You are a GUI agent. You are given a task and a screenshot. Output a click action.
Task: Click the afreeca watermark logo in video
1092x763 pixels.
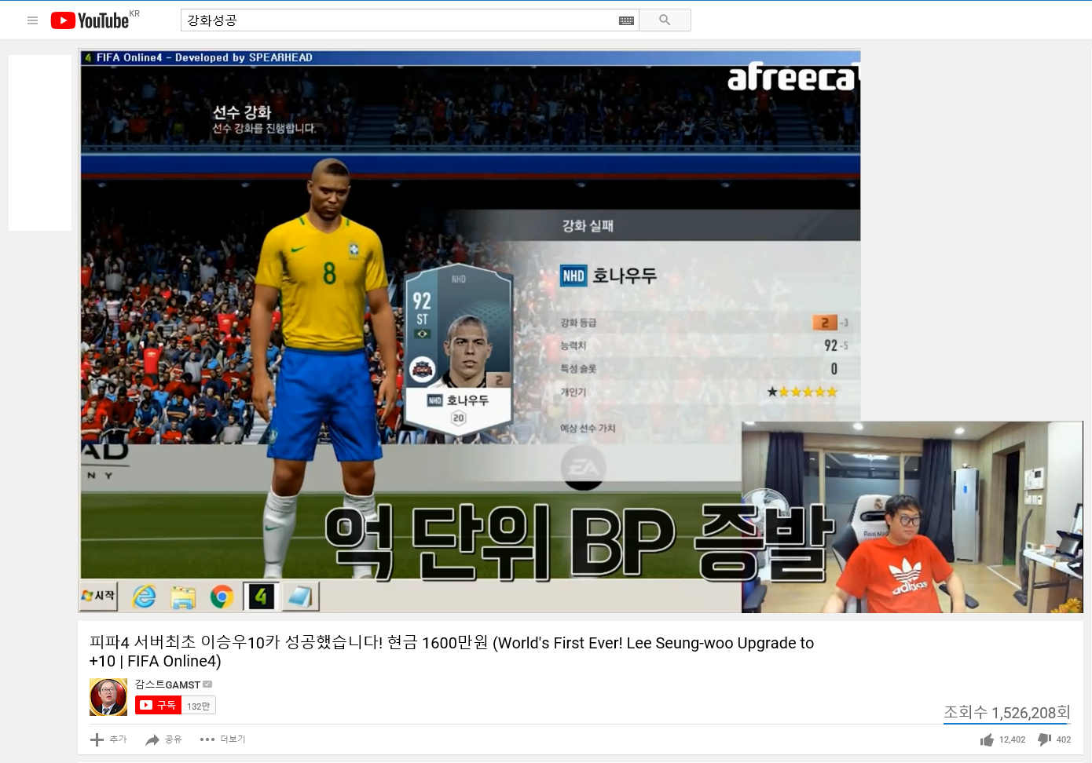coord(793,77)
